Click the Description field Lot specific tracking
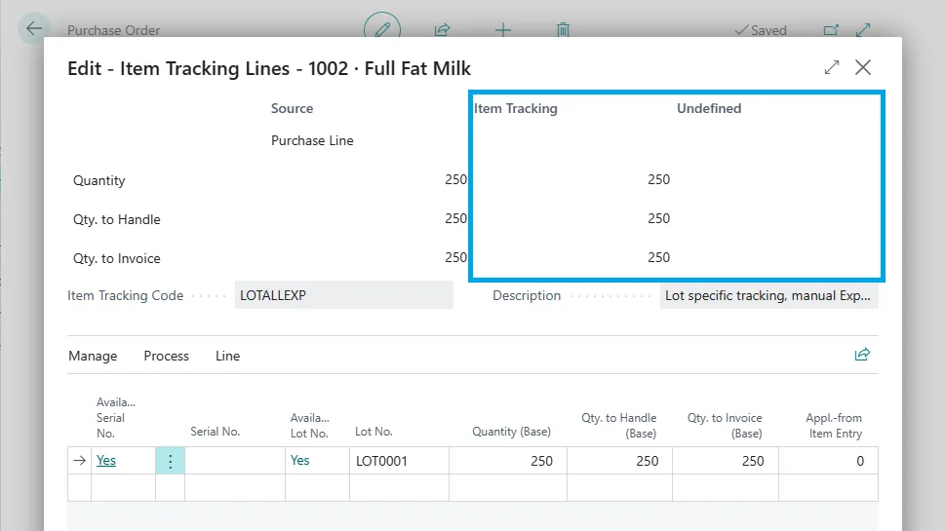945x531 pixels. pyautogui.click(x=769, y=295)
